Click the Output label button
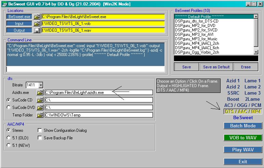The image size is (264, 168). pyautogui.click(x=19, y=30)
